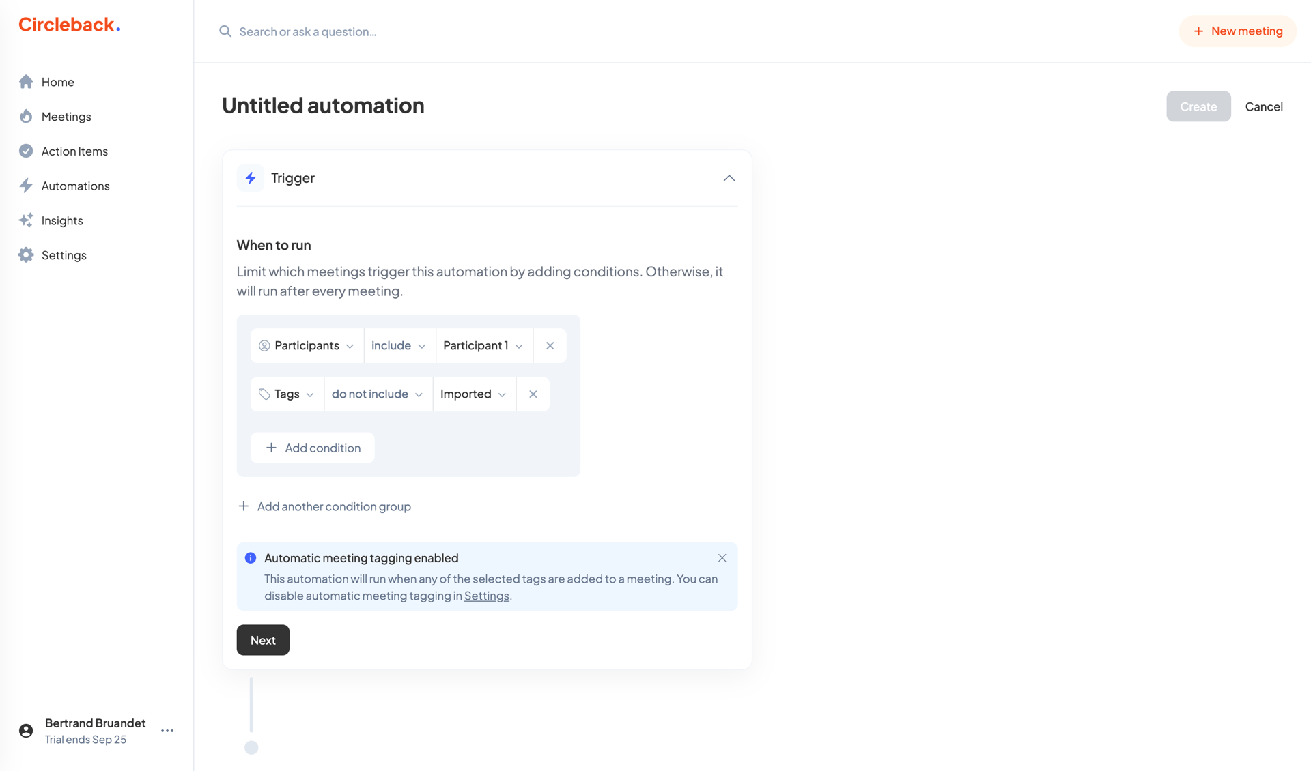The width and height of the screenshot is (1311, 771).
Task: Open the Imported tag selector
Action: pos(473,394)
